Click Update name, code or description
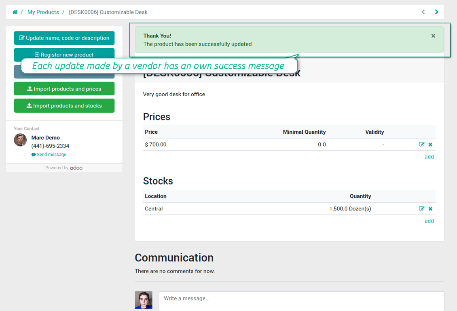 point(64,38)
